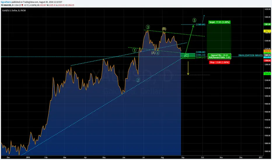
Task: Click the Apr label on time axis
Action: pos(85,157)
